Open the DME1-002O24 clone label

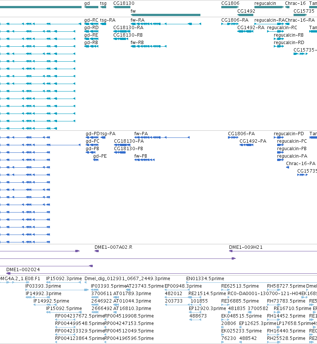click(x=23, y=270)
